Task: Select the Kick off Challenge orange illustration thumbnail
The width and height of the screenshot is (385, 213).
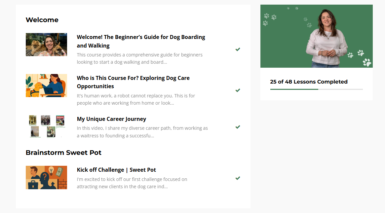Action: 46,177
